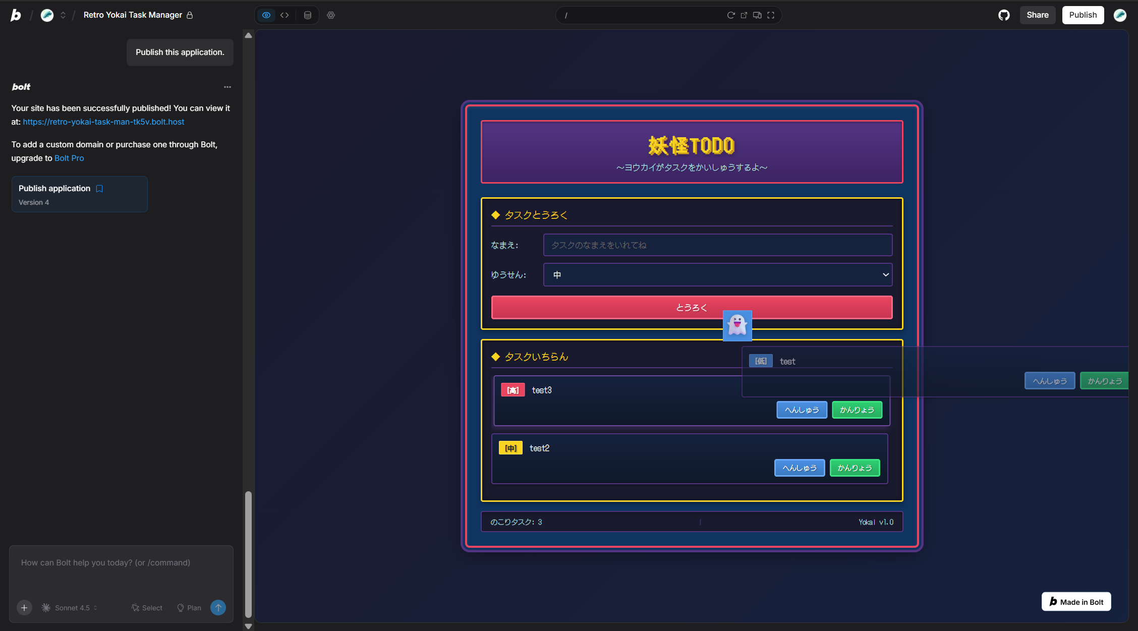Expand the ゆうせん priority dropdown
The image size is (1138, 631).
[717, 275]
